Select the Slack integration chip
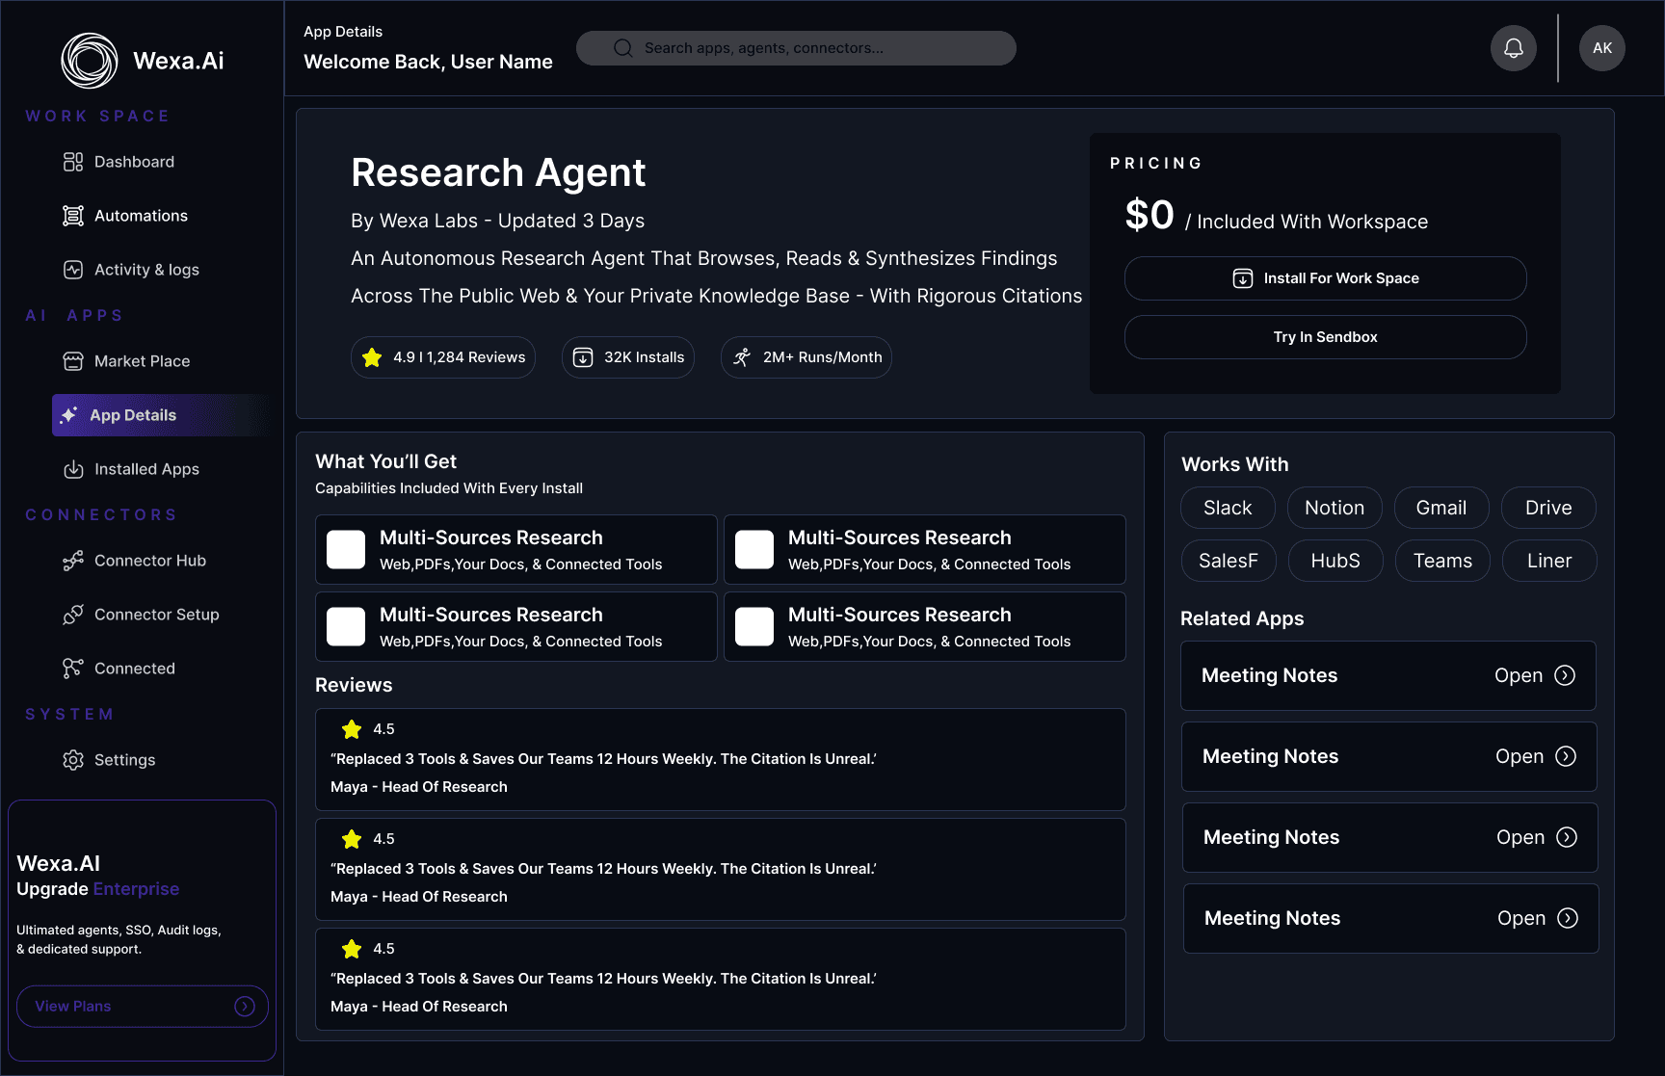Viewport: 1665px width, 1076px height. coord(1228,508)
